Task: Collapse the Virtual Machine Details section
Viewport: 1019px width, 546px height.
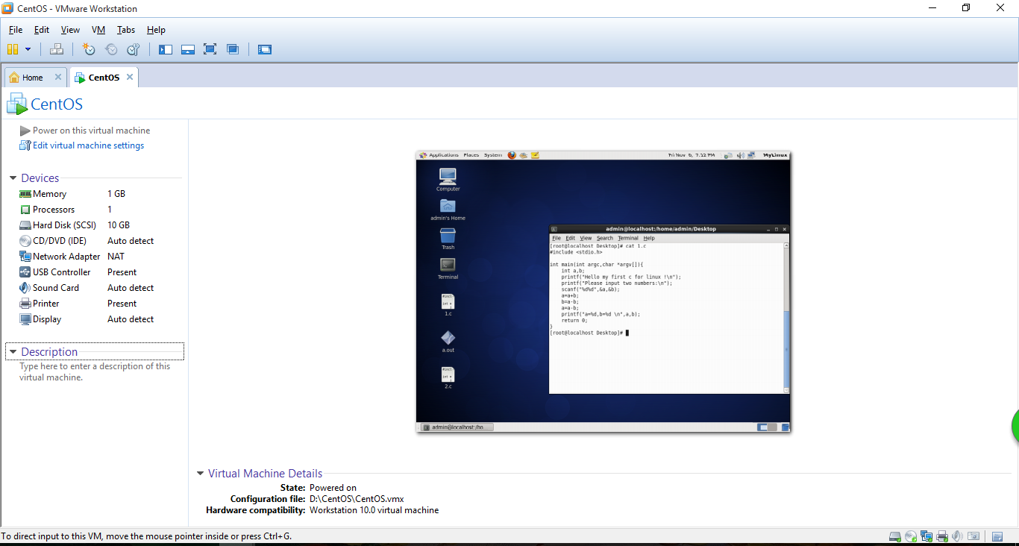Action: pyautogui.click(x=201, y=474)
